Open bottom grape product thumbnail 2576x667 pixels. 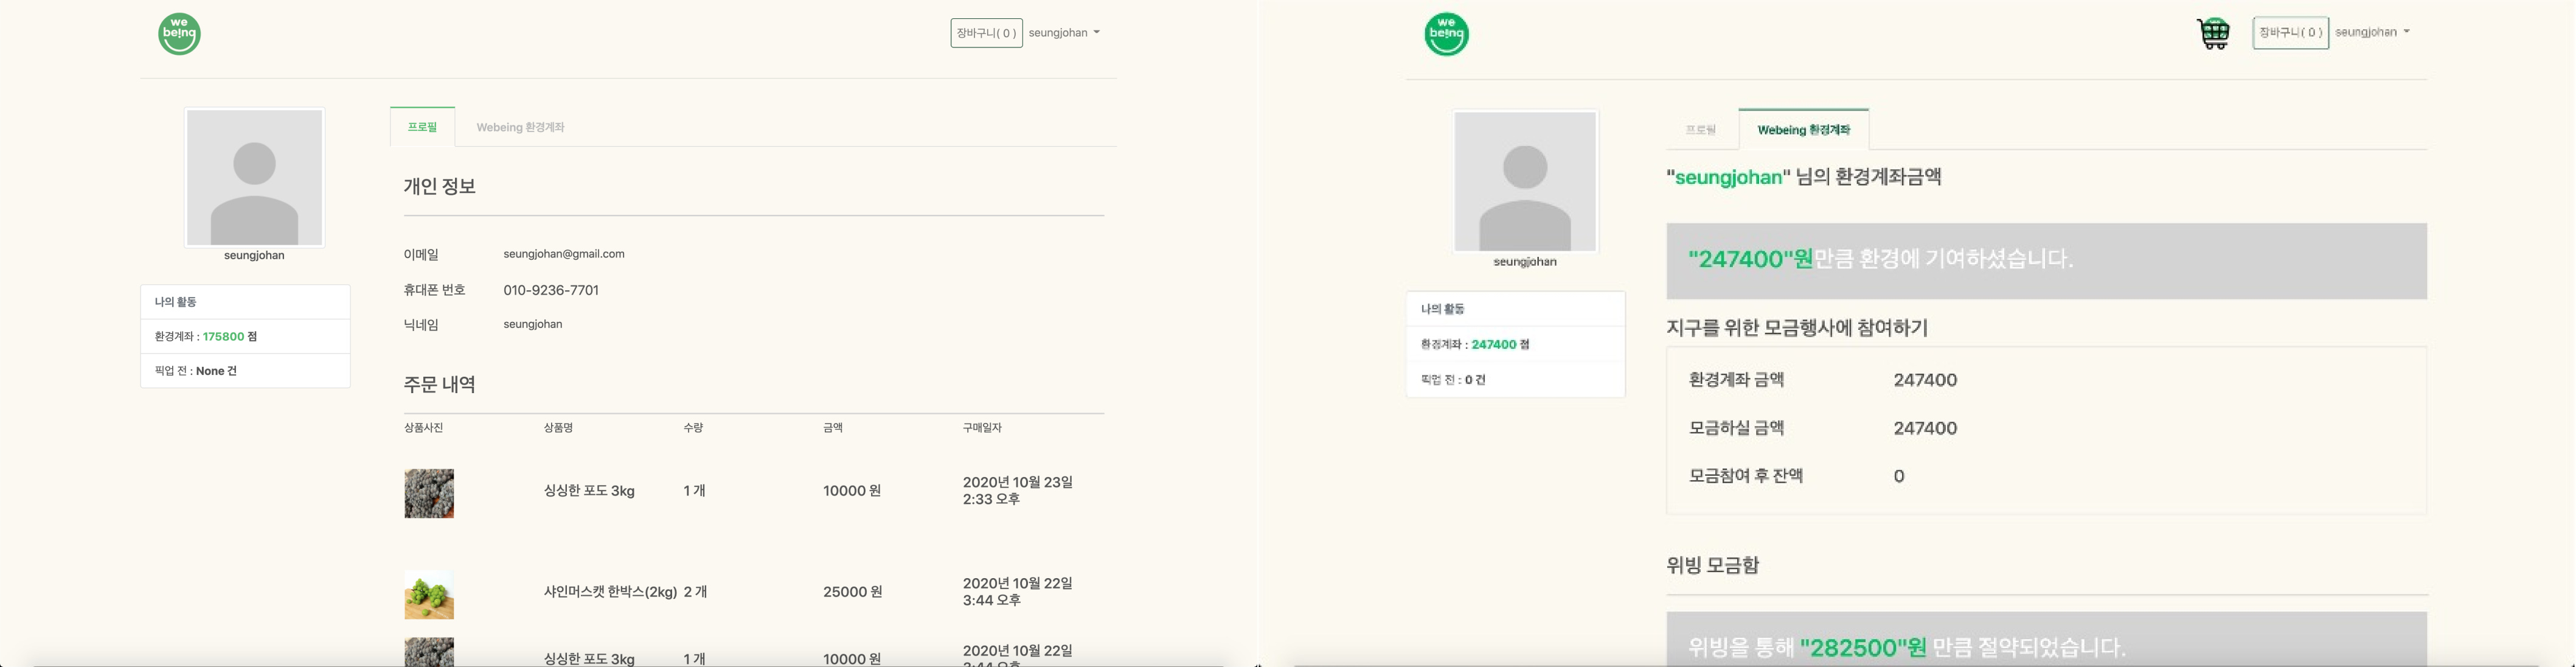tap(429, 652)
